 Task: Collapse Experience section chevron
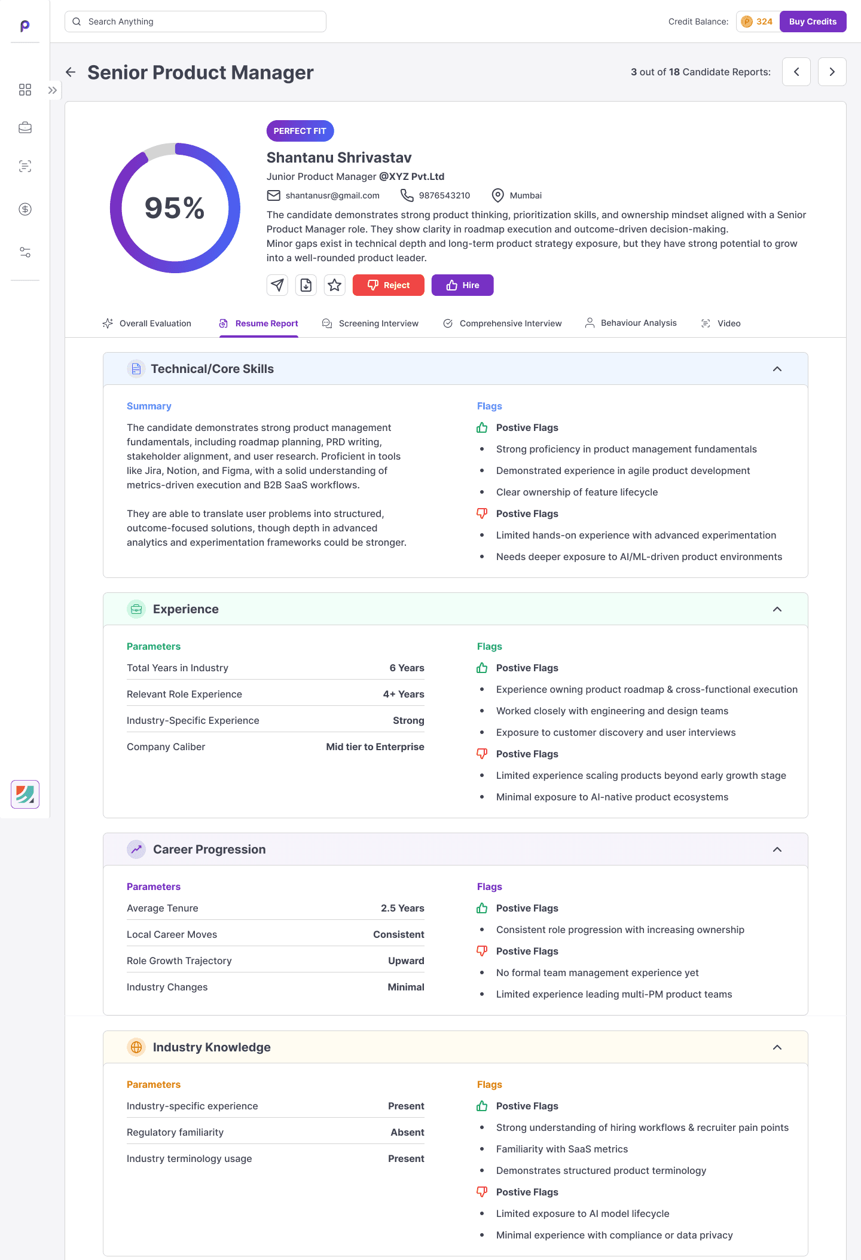coord(777,609)
